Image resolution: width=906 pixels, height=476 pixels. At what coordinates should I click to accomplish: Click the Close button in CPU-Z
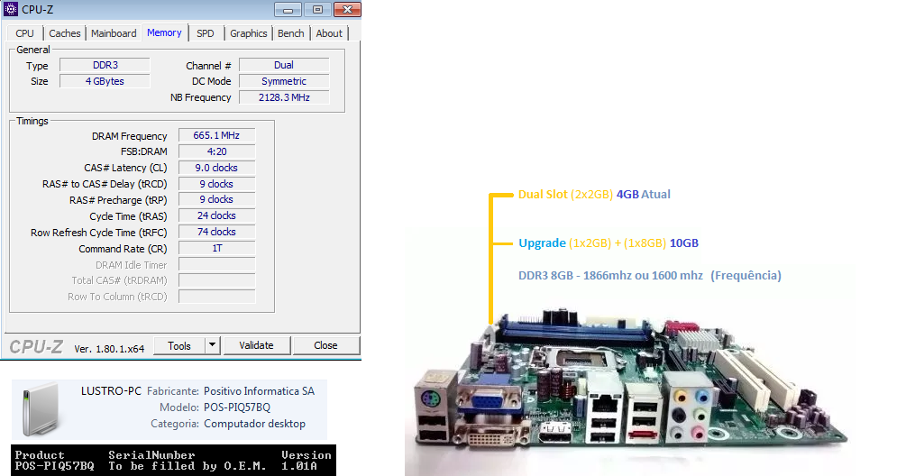tap(325, 345)
